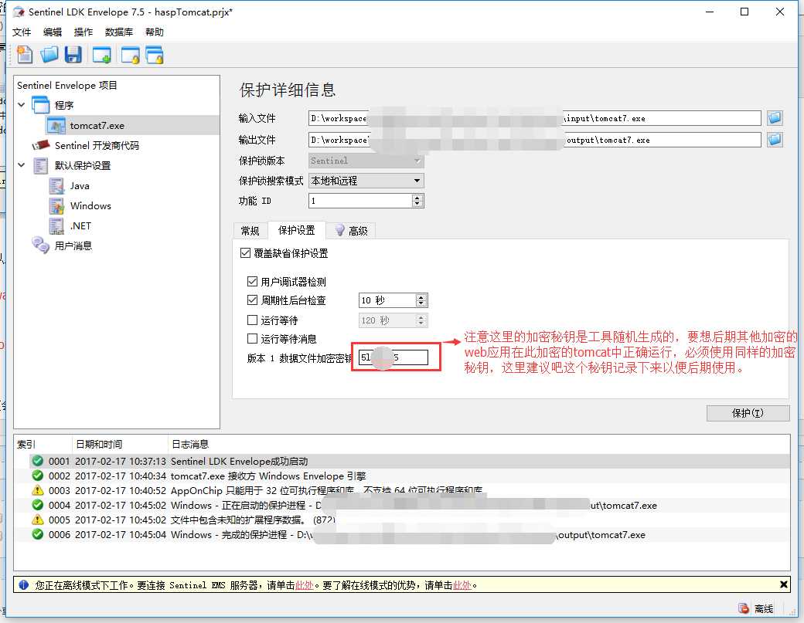804x623 pixels.
Task: Toggle 覆盖缺省保护设置 checkbox
Action: click(245, 253)
